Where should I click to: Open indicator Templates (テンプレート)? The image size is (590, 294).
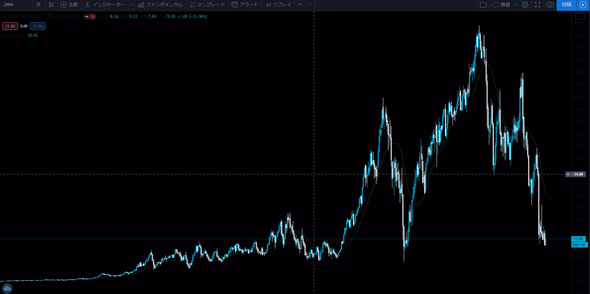click(207, 5)
